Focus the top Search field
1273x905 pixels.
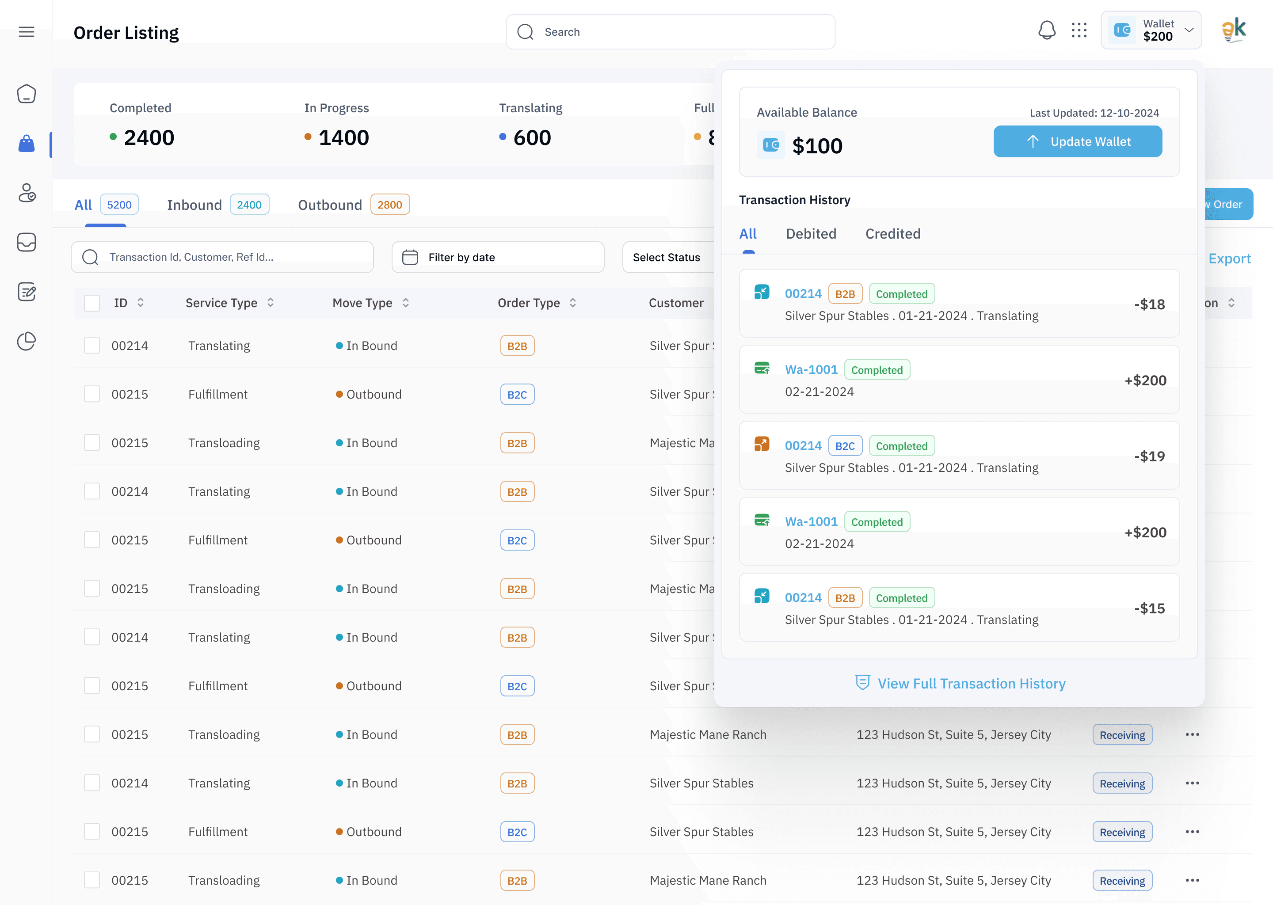670,32
